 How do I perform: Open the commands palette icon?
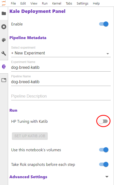(4, 40)
